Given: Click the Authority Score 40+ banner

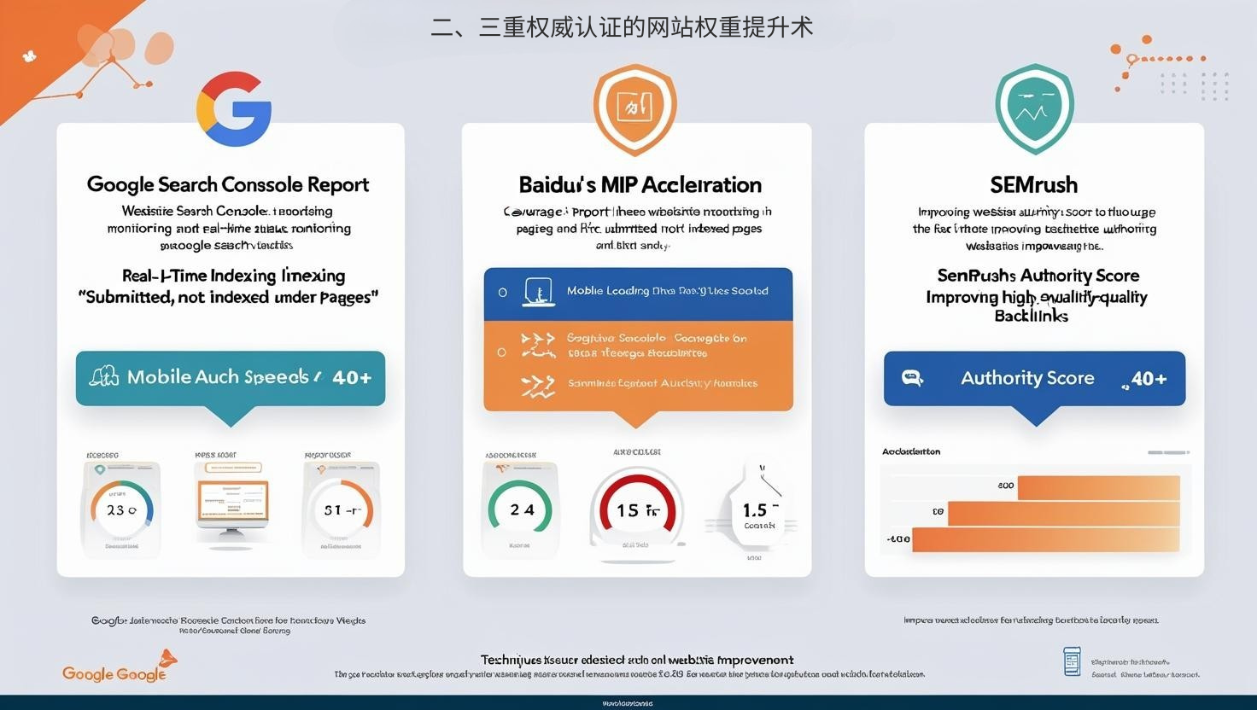Looking at the screenshot, I should (x=1034, y=378).
